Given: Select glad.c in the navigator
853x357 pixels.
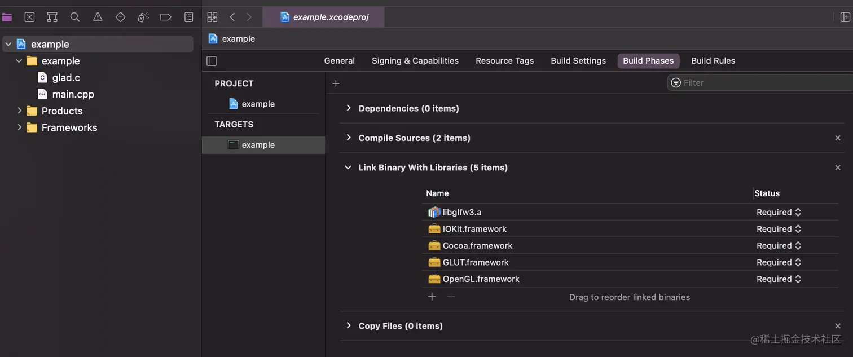Looking at the screenshot, I should [x=66, y=78].
